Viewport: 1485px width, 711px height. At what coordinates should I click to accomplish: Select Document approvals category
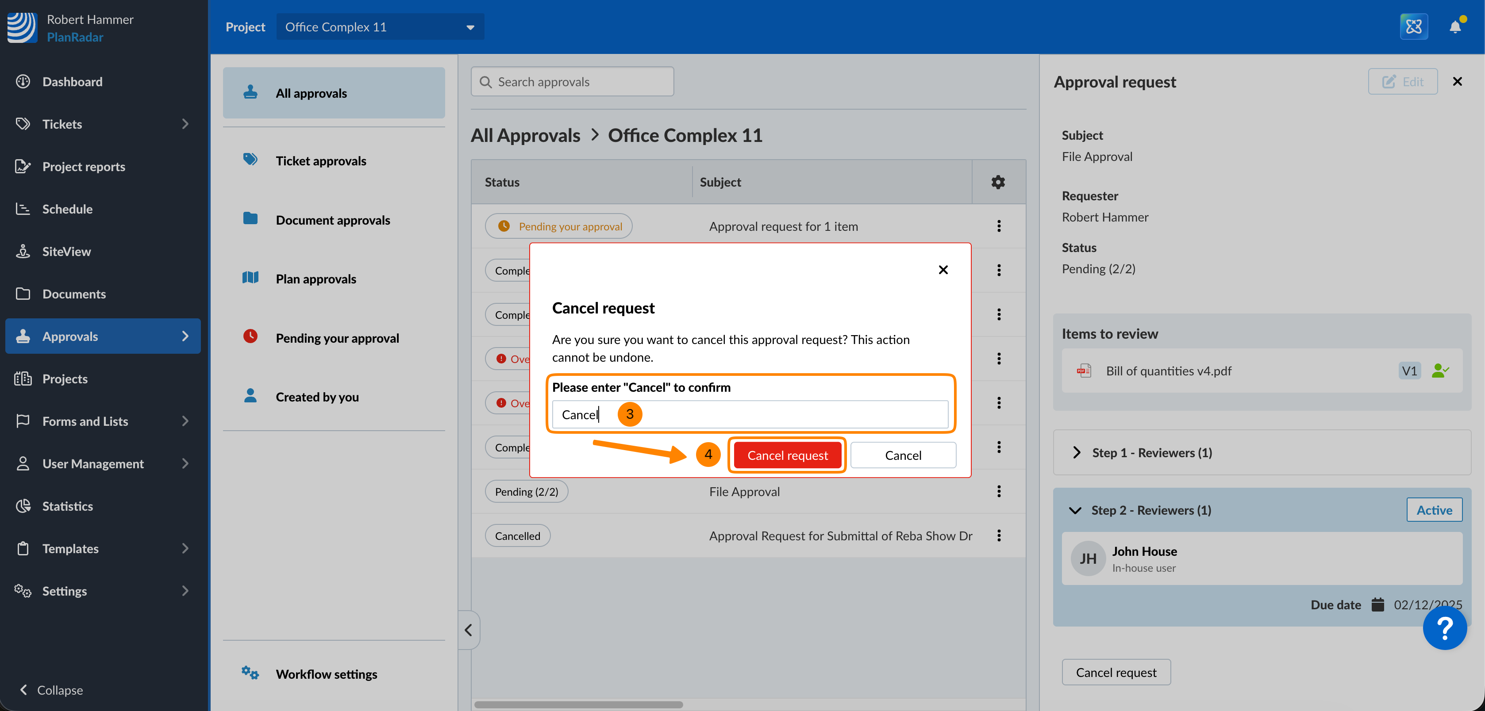[x=333, y=219]
